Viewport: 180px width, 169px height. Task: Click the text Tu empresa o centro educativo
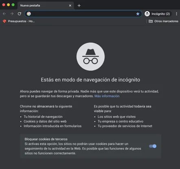coord(121,121)
